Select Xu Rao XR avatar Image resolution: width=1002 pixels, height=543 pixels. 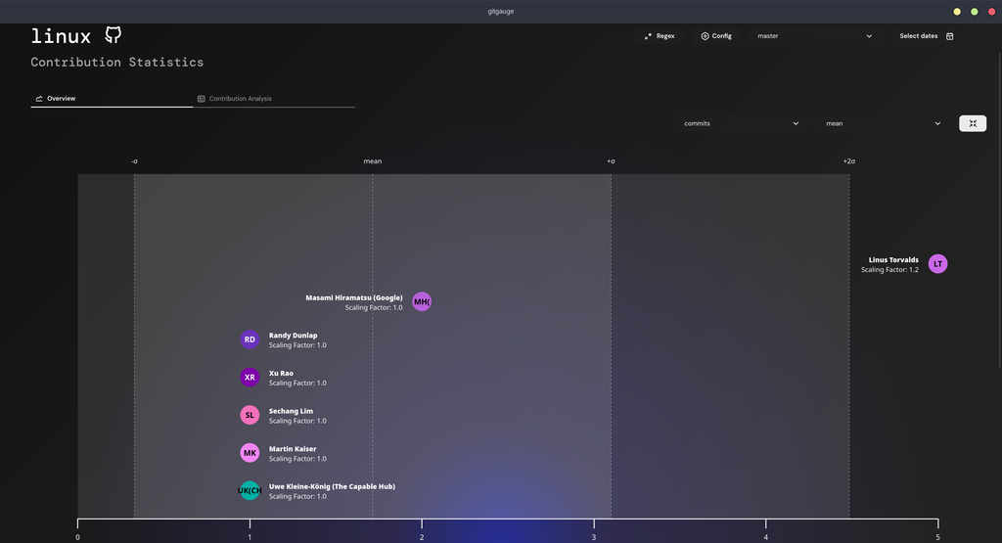point(250,377)
